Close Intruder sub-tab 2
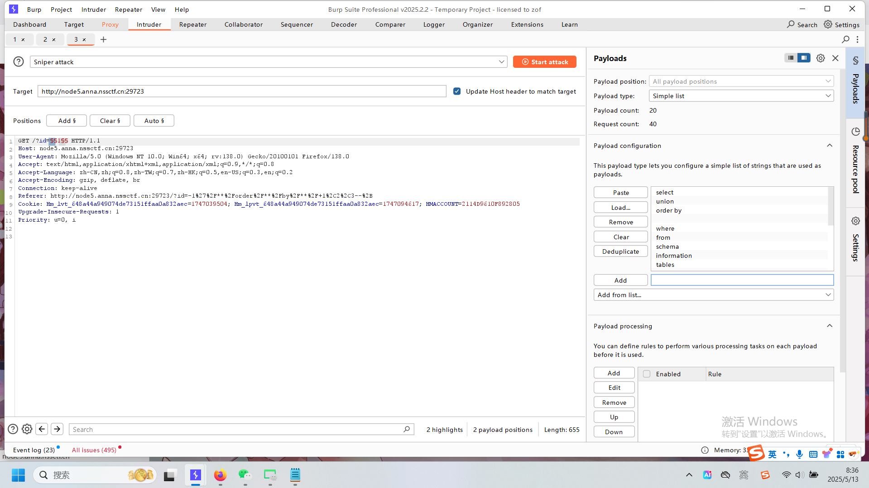The height and width of the screenshot is (488, 869). coord(54,40)
